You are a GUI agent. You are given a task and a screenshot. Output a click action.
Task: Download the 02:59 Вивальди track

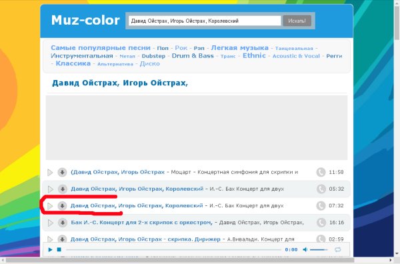pyautogui.click(x=62, y=239)
